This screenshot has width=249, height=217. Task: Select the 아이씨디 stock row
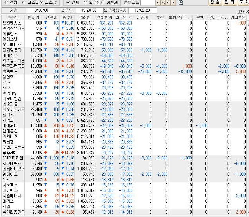pos(124,125)
